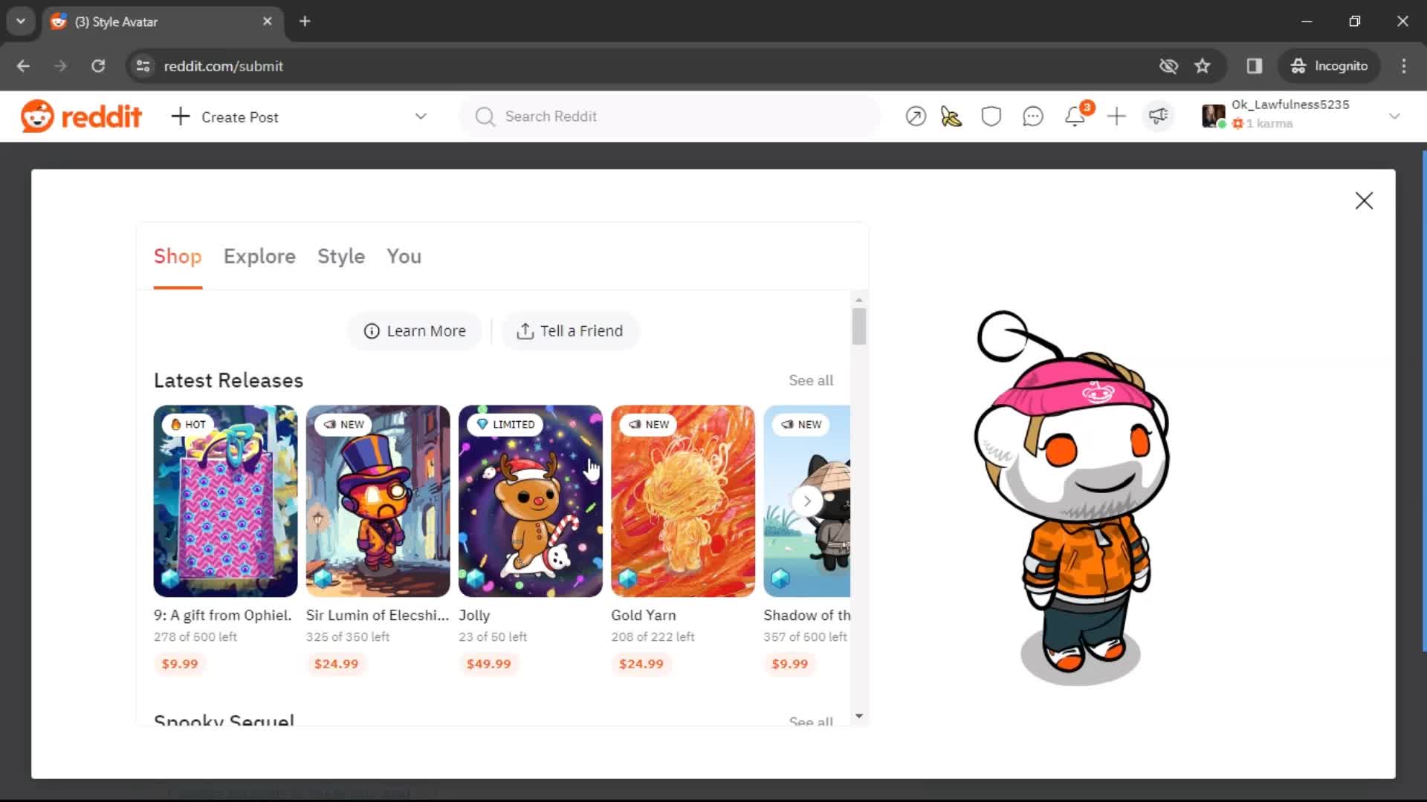Click the notifications bell icon
1427x802 pixels.
(x=1075, y=116)
